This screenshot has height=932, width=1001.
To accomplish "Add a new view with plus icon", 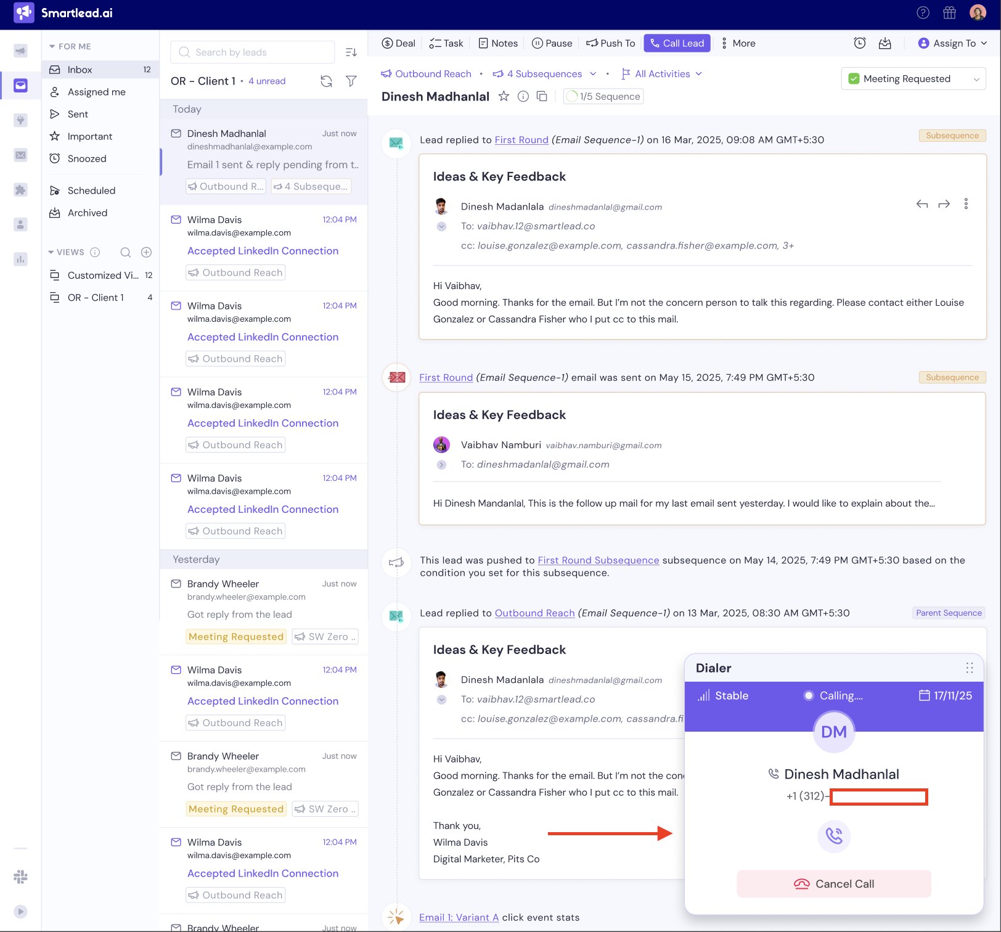I will coord(146,252).
